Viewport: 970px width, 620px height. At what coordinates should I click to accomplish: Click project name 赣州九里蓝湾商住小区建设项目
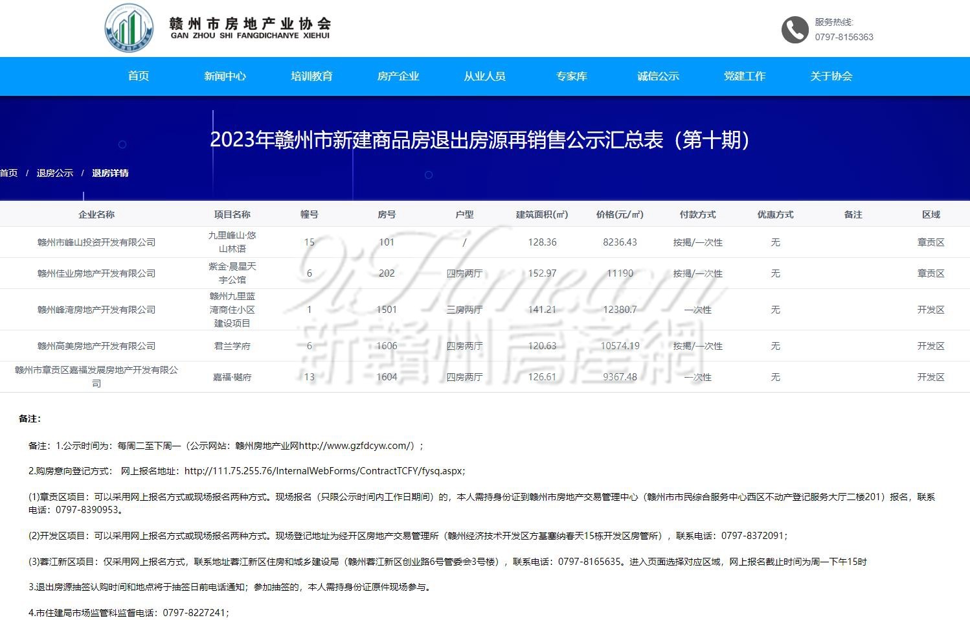coord(232,310)
